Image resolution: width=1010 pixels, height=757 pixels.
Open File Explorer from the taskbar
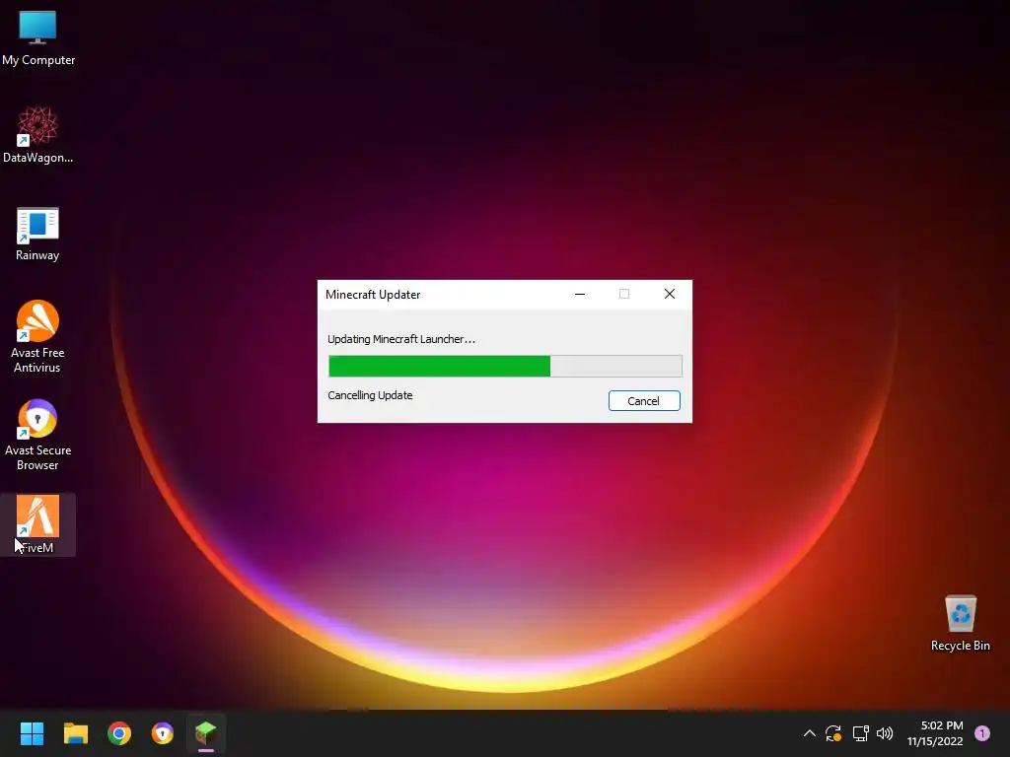click(75, 733)
